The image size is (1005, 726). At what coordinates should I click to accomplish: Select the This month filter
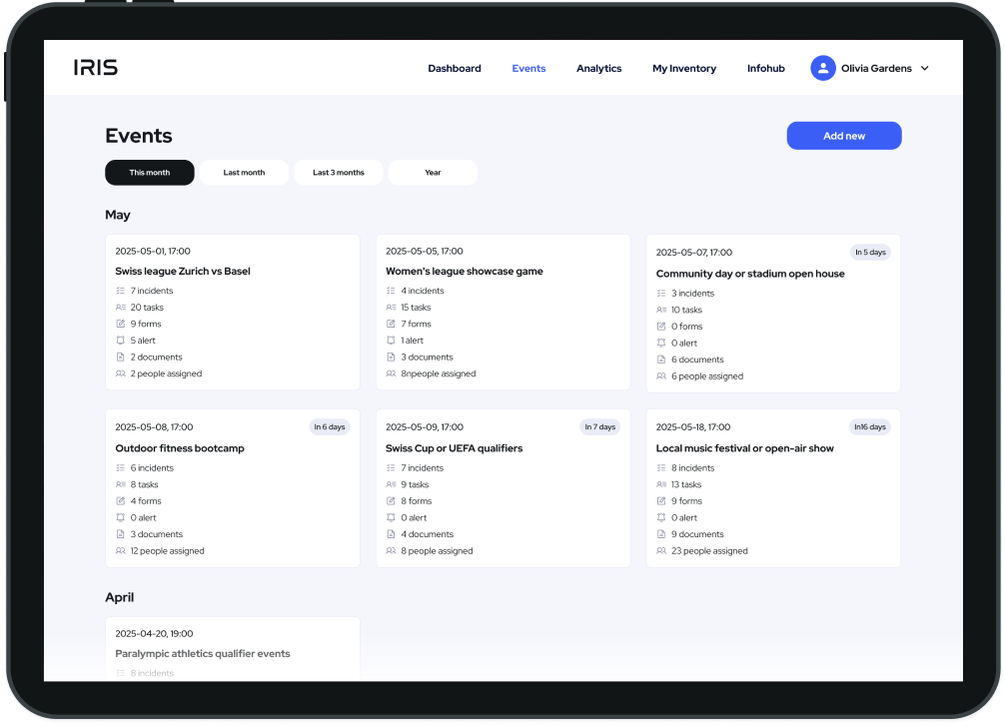click(150, 173)
